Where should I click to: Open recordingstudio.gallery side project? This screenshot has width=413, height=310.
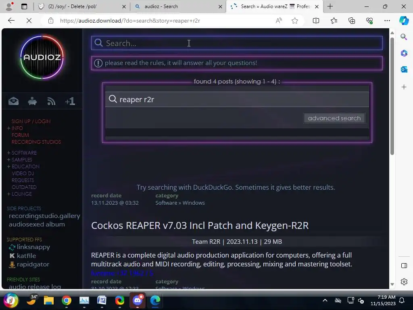pyautogui.click(x=44, y=216)
